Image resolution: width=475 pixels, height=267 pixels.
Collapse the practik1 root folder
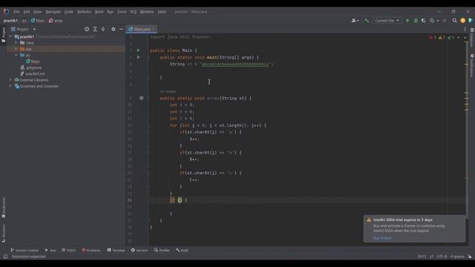[x=10, y=36]
